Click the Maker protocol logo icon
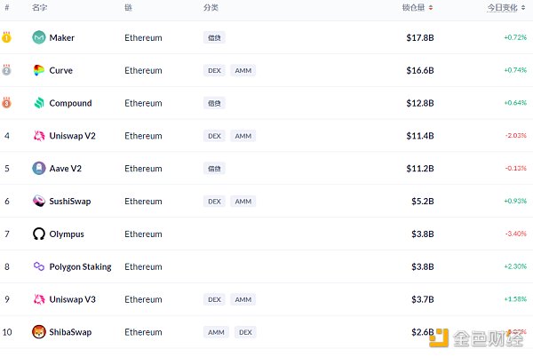The width and height of the screenshot is (533, 357). pos(39,37)
